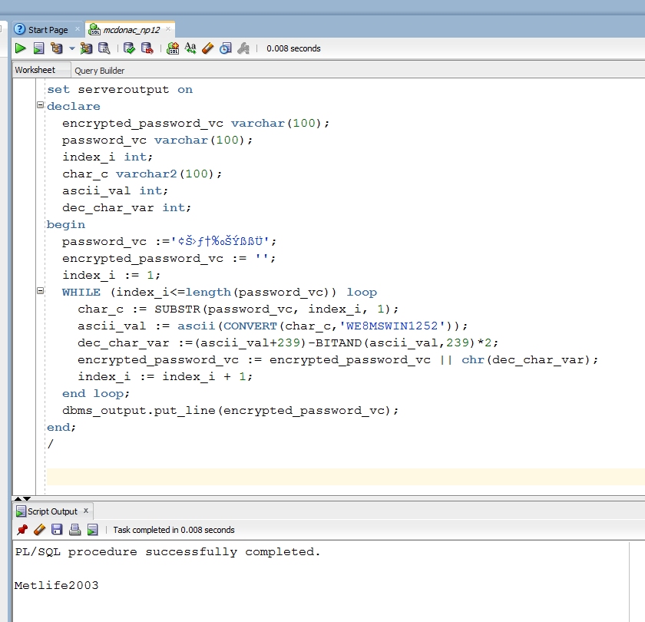
Task: Click the 'index_i := index_i + 1;' line
Action: click(165, 377)
